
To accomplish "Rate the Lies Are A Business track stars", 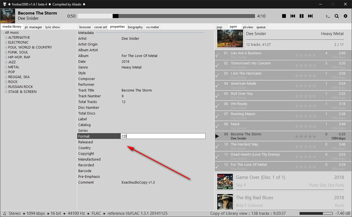I will (305, 55).
